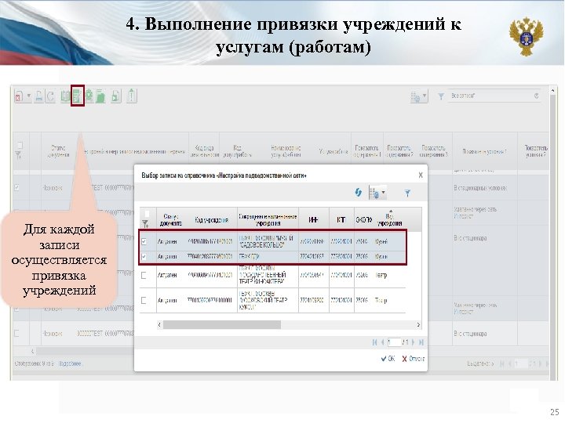Click the 'Подробнее' link in the status bar
This screenshot has height=423, width=565.
click(70, 363)
